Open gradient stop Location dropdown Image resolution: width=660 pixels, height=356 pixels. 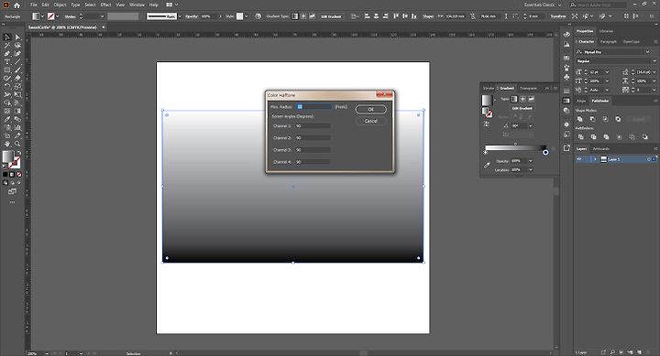click(531, 170)
